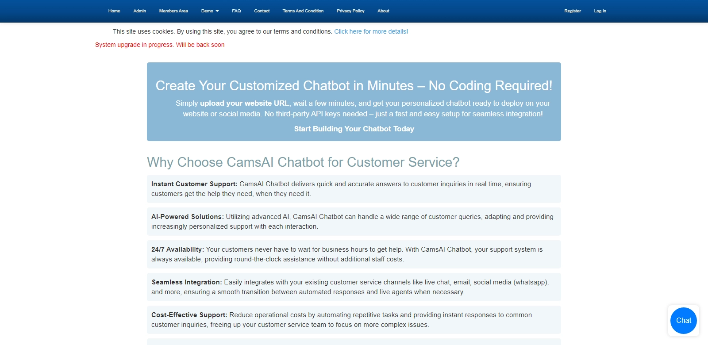Viewport: 708px width, 345px height.
Task: Open the FAQ page
Action: [236, 11]
